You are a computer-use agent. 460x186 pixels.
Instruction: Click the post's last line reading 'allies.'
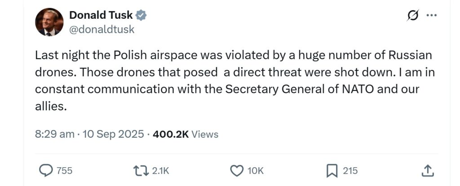pyautogui.click(x=51, y=106)
